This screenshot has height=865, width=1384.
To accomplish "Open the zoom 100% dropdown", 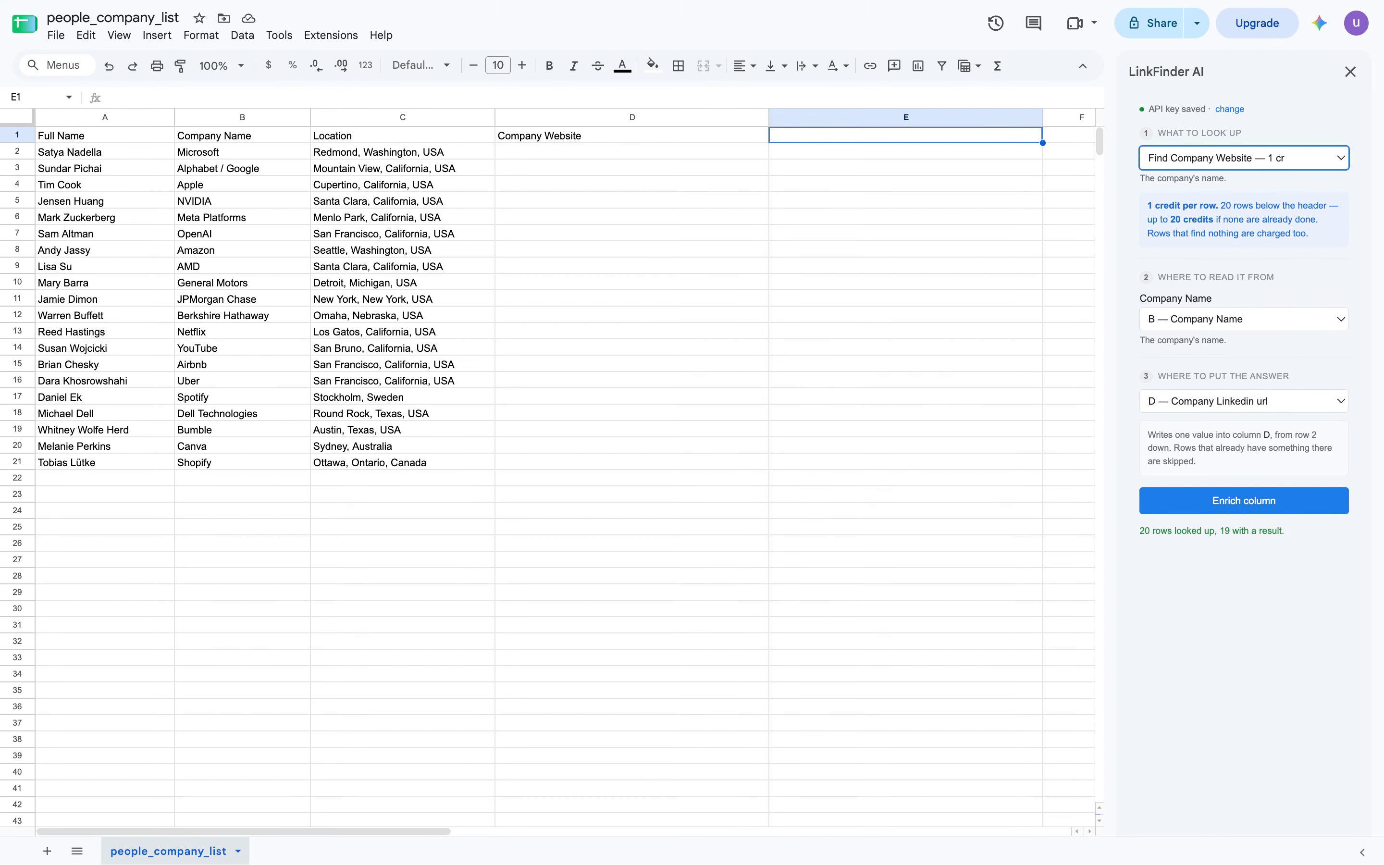I will pyautogui.click(x=222, y=66).
